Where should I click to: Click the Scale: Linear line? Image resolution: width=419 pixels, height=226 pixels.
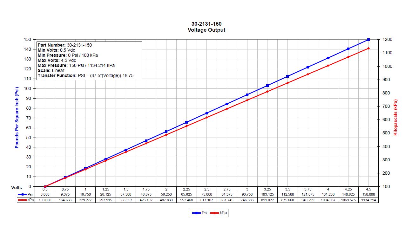pyautogui.click(x=51, y=70)
